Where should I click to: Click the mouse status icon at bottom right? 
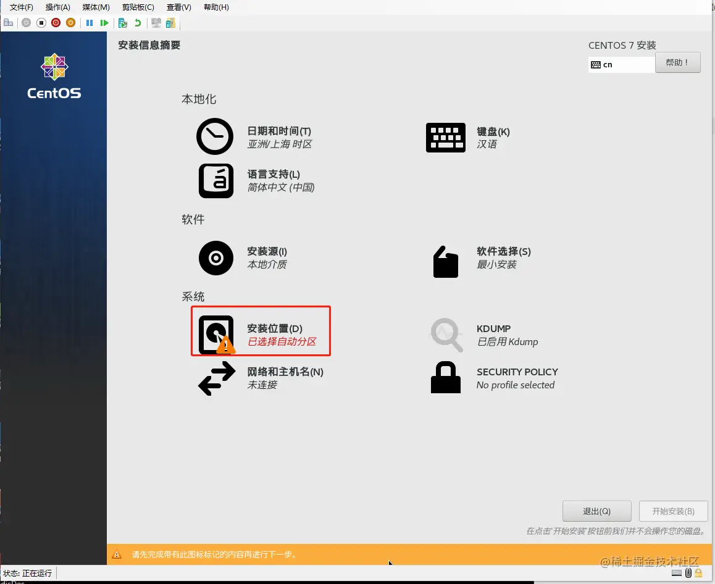[688, 573]
